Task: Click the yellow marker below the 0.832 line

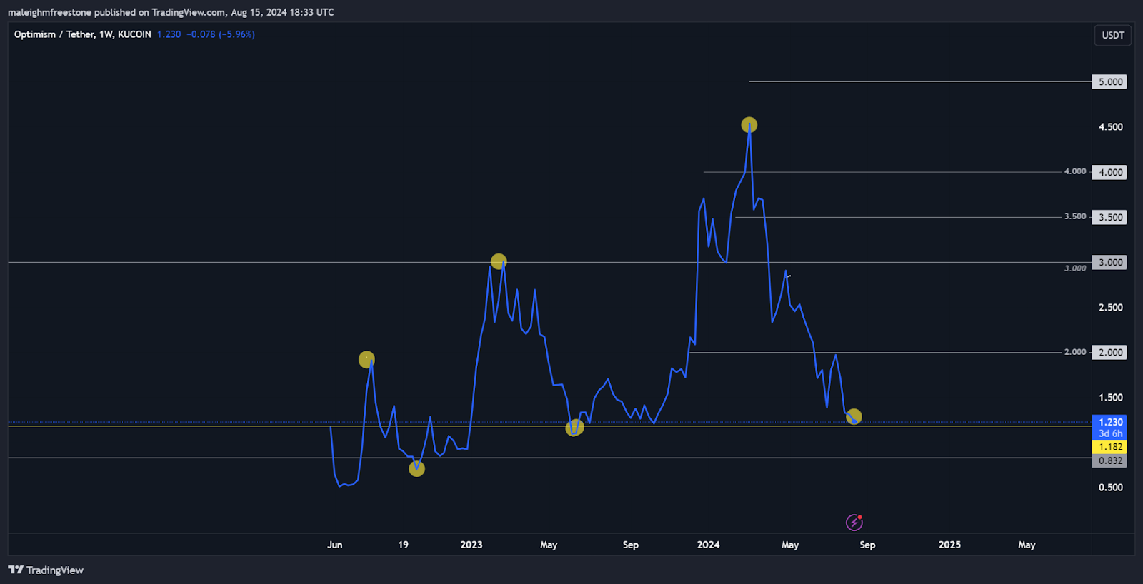Action: click(x=416, y=468)
